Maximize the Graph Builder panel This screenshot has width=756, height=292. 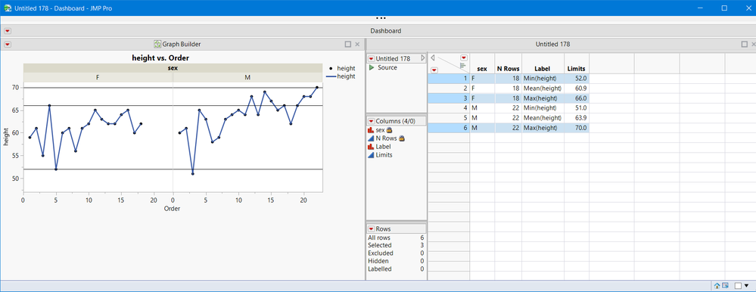coord(348,45)
